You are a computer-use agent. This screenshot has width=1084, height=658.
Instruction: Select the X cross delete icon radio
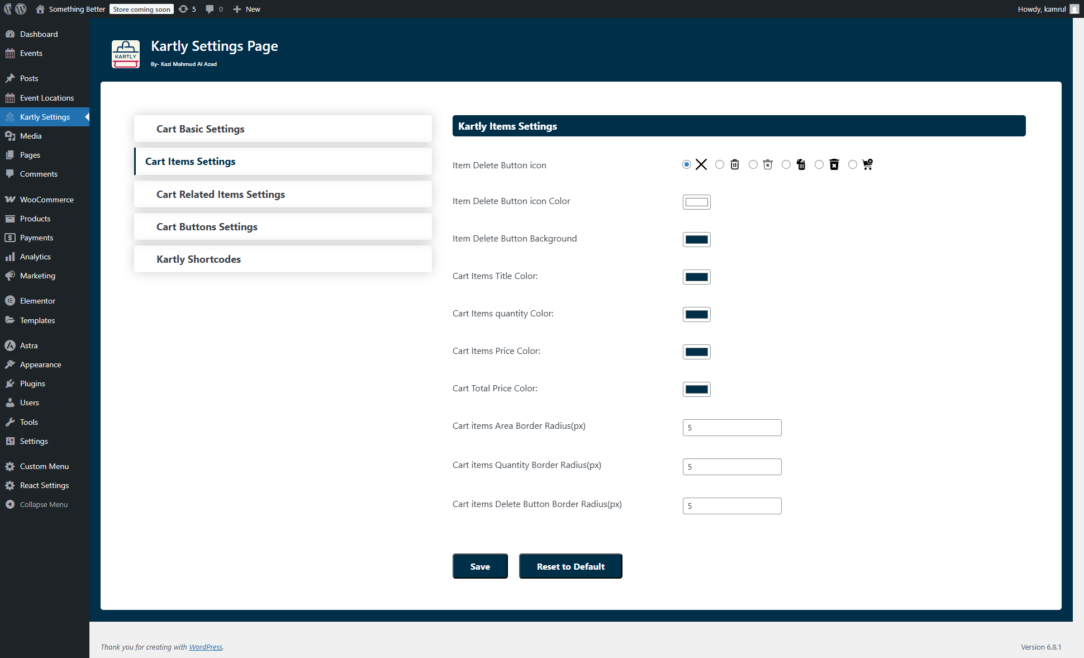(x=687, y=164)
